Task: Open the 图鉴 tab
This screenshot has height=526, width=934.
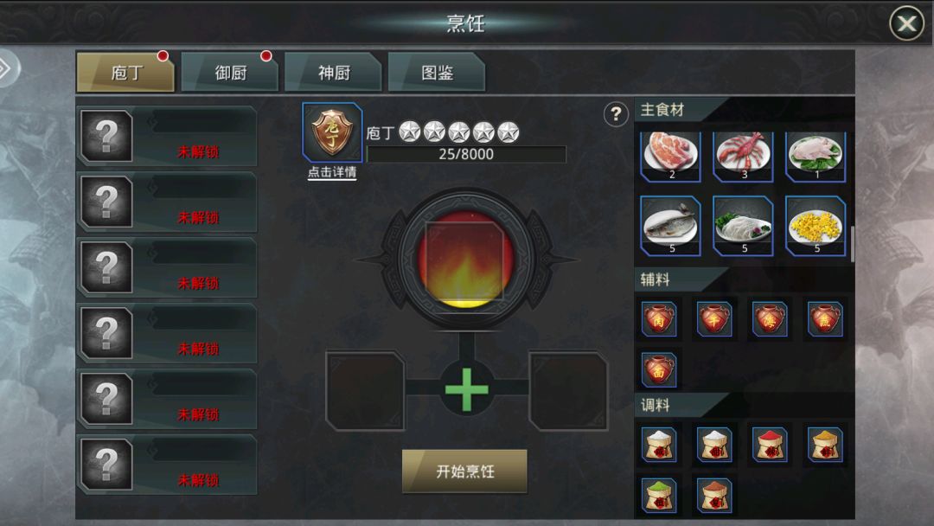Action: pos(437,72)
